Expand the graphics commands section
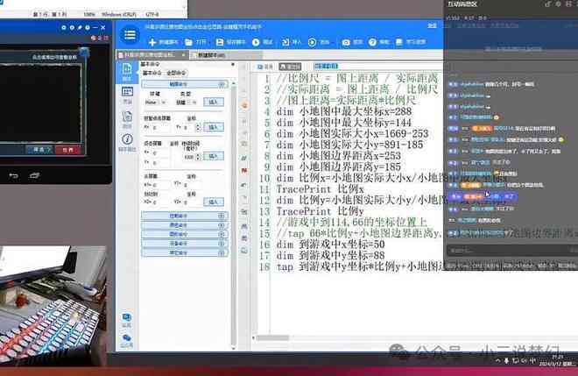Viewport: 578px width, 376px height. pos(185,234)
